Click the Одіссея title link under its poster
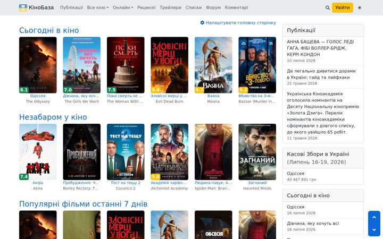 [x=38, y=96]
